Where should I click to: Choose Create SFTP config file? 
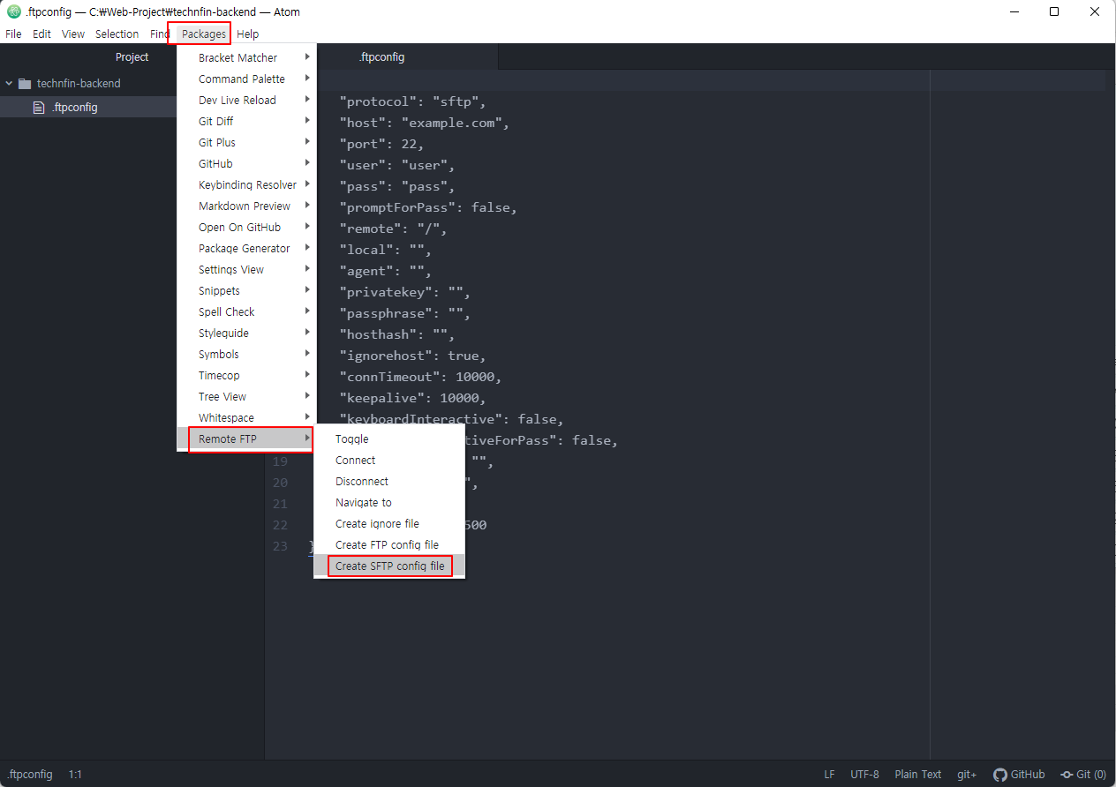coord(389,566)
